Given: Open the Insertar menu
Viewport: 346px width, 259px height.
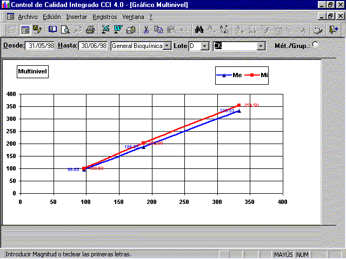Looking at the screenshot, I should tap(76, 17).
